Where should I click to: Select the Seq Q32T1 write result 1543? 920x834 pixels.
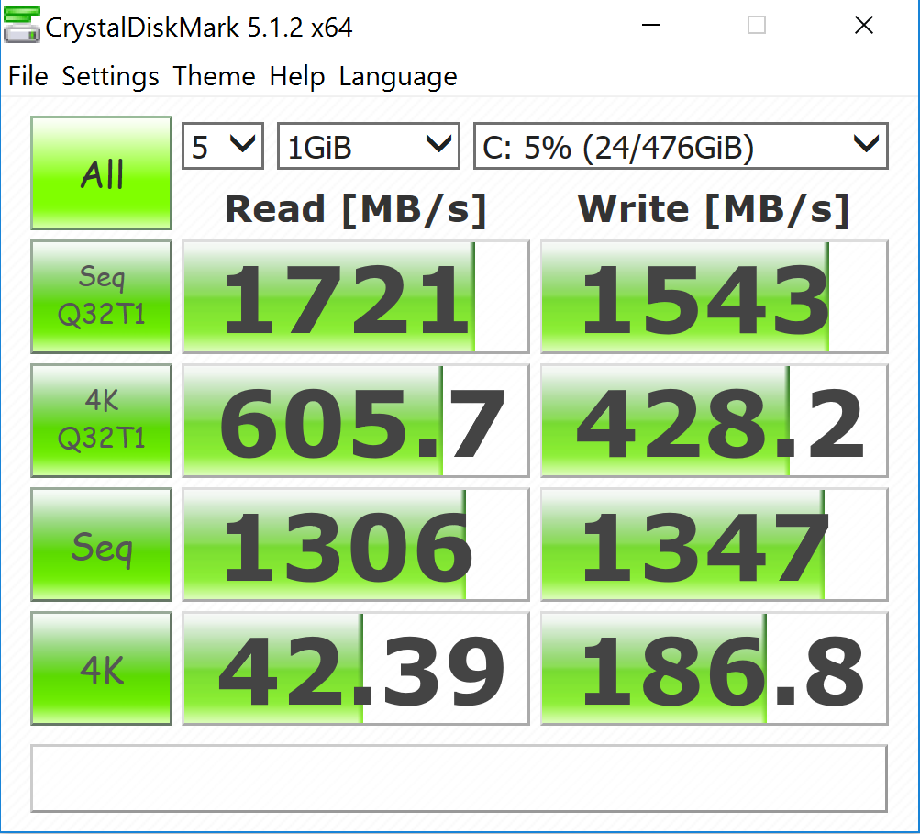(x=714, y=296)
